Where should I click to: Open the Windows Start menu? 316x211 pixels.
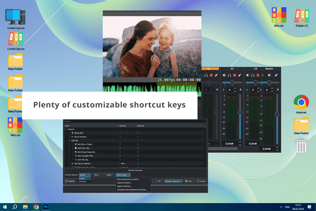click(x=5, y=207)
